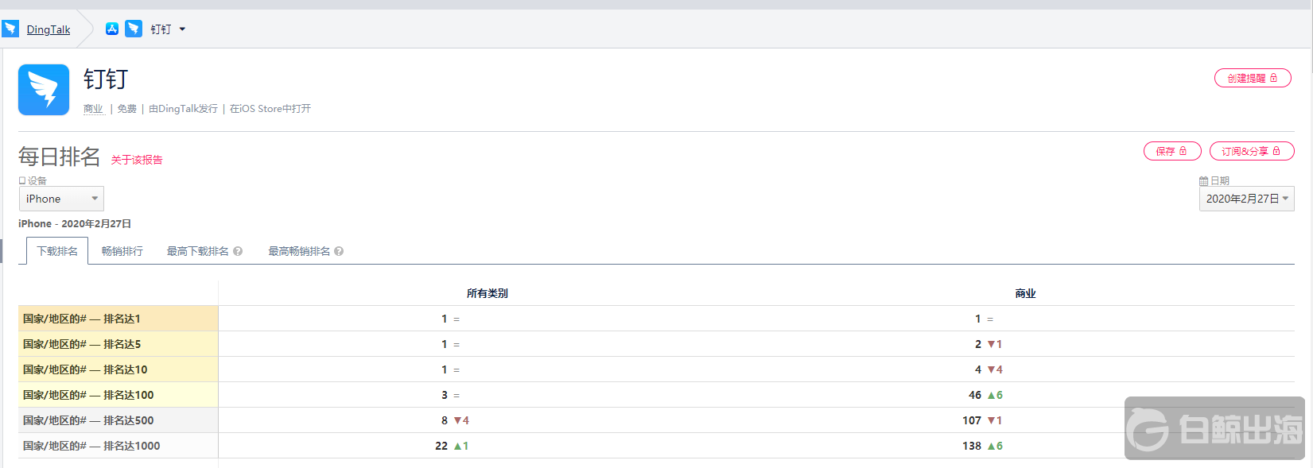Click the 免费 price label
Screen dimensions: 1313x468
pos(127,109)
